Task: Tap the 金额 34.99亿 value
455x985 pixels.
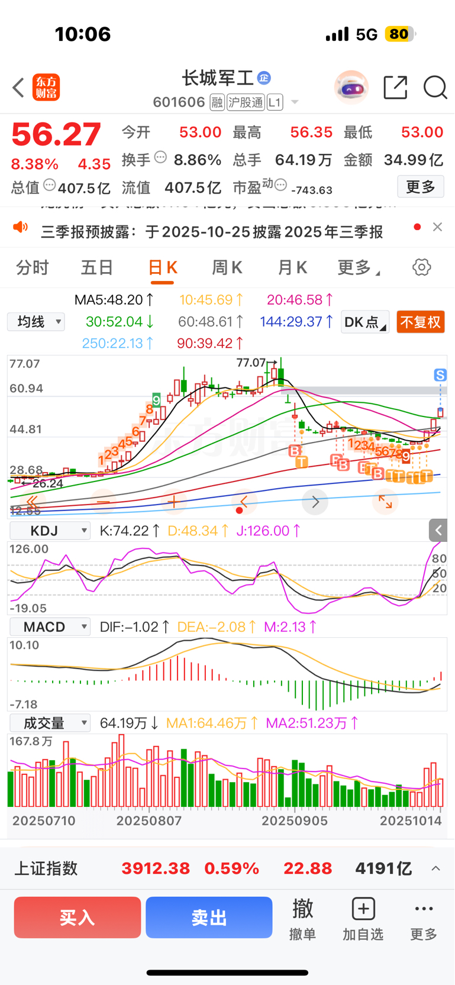Action: (414, 160)
